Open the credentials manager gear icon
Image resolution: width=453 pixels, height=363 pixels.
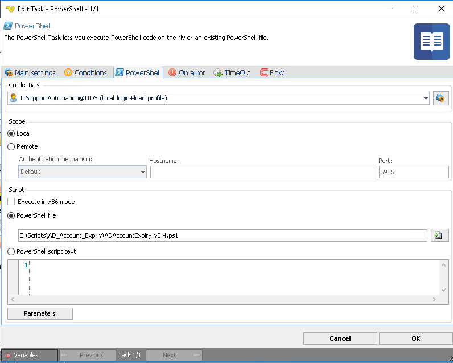point(440,98)
